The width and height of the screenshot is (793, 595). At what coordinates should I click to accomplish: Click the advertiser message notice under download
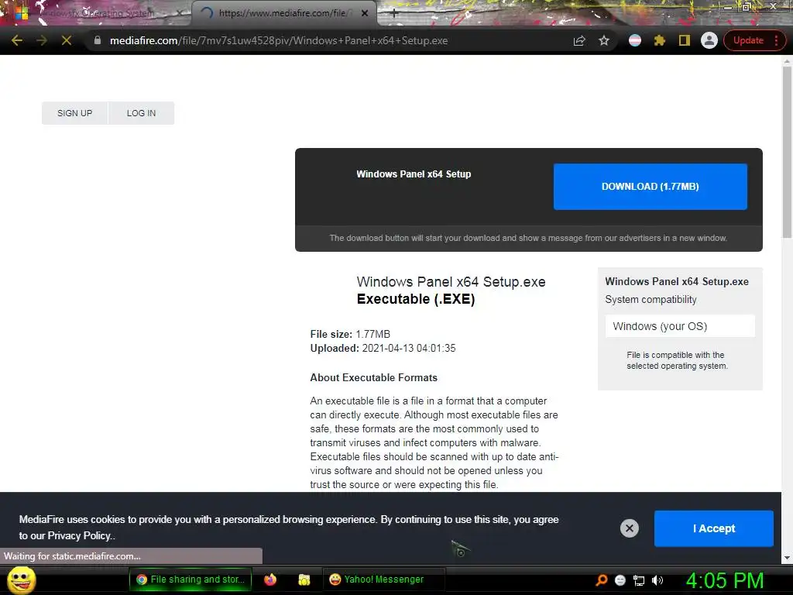tap(528, 238)
